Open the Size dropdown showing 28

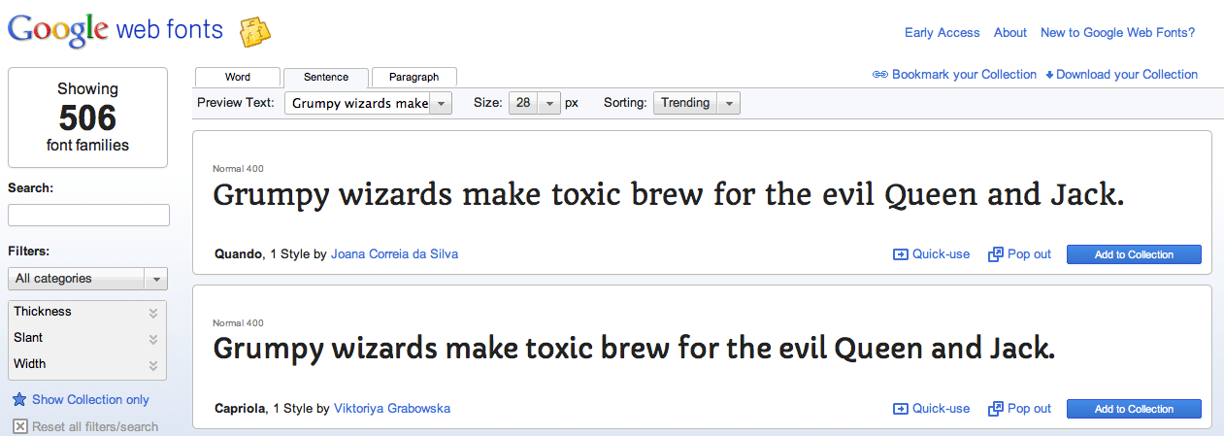tap(535, 103)
